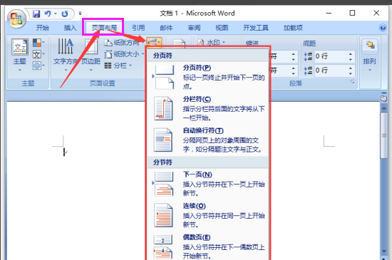Open the 开发工具 tab

point(256,28)
